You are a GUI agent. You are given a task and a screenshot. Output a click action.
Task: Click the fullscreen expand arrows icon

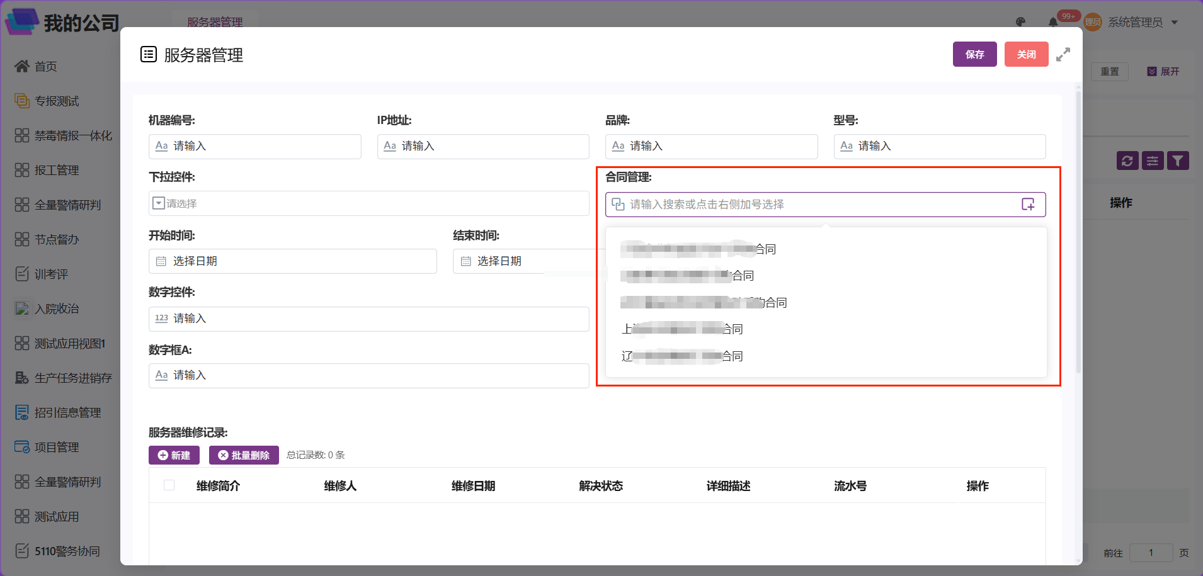point(1063,55)
